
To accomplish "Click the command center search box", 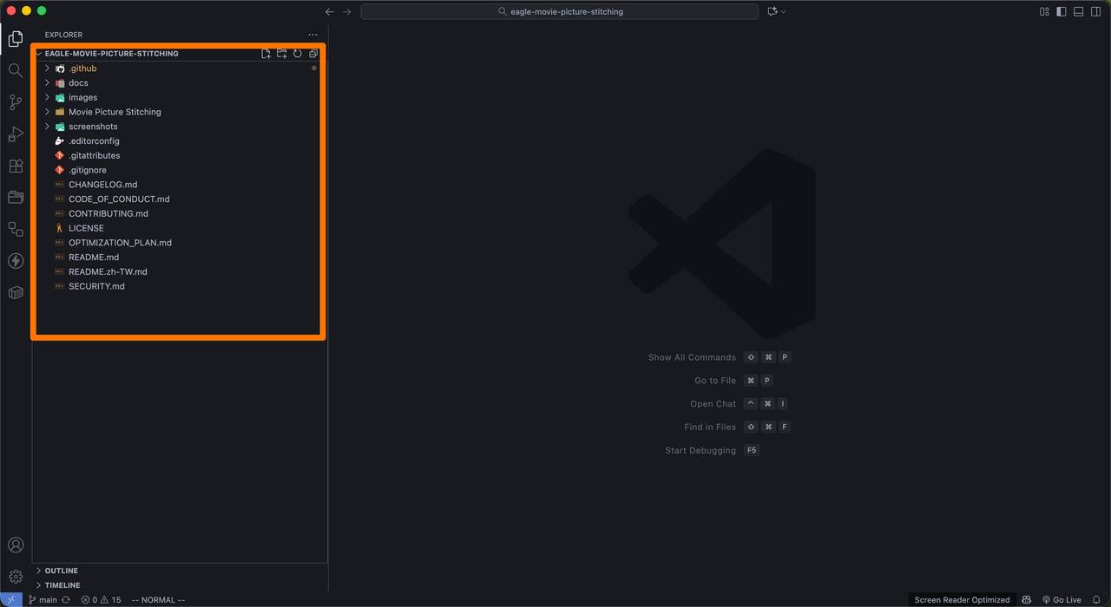I will pyautogui.click(x=560, y=11).
